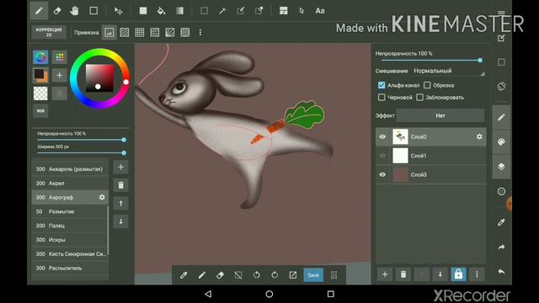Select the Selection Pen tool
The width and height of the screenshot is (539, 303).
point(241,11)
